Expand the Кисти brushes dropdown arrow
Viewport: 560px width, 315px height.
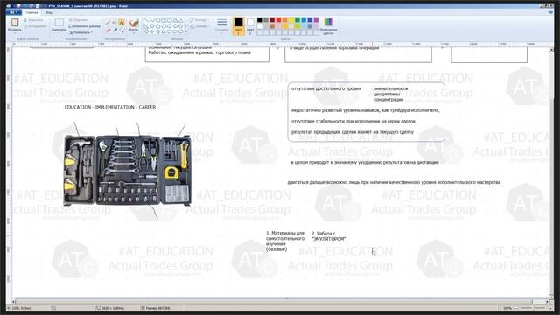click(134, 32)
